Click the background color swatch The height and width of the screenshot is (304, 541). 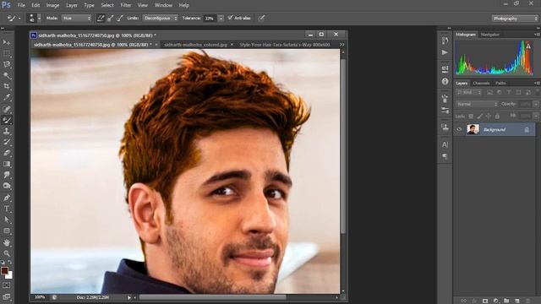9,276
